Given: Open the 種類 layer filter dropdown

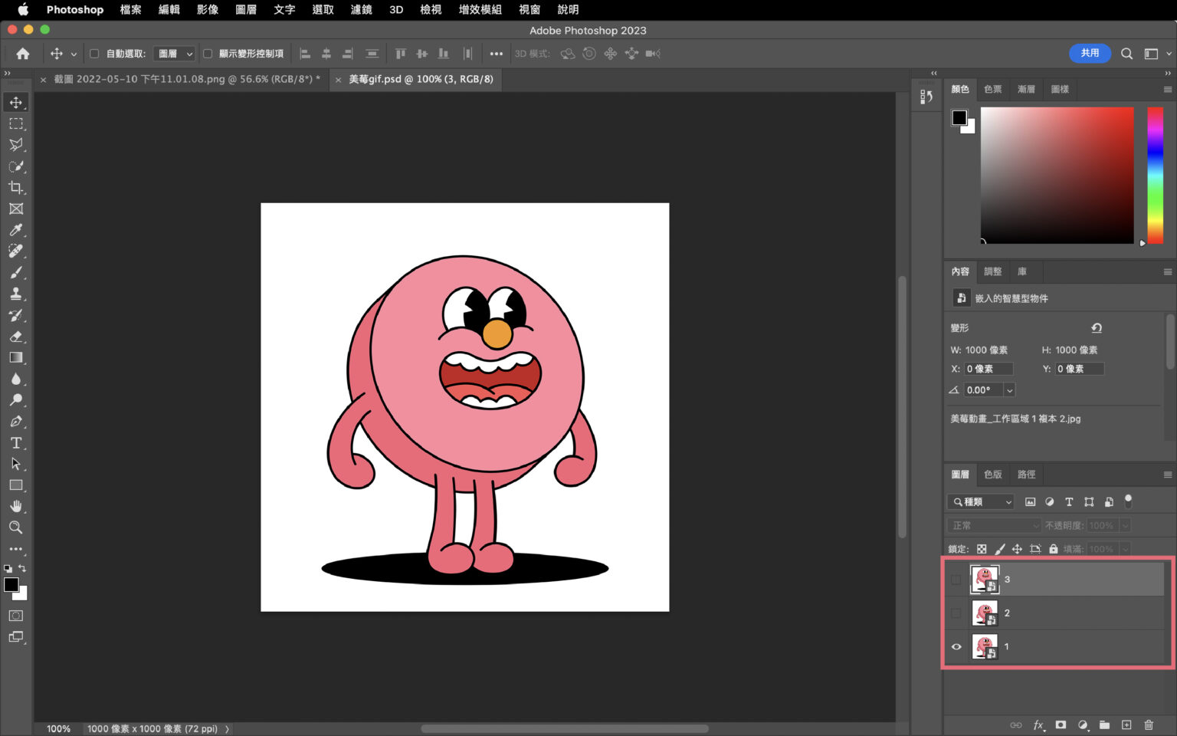Looking at the screenshot, I should (982, 502).
